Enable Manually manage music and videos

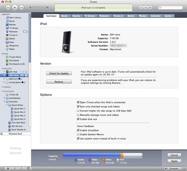(x=78, y=115)
